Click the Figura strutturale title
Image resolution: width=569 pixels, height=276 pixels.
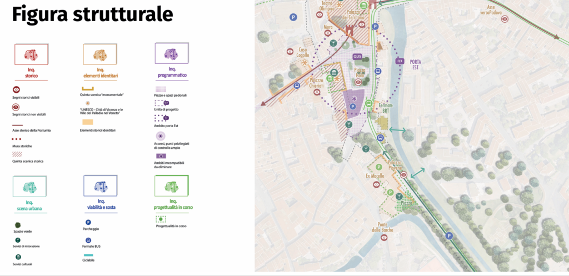pos(92,15)
